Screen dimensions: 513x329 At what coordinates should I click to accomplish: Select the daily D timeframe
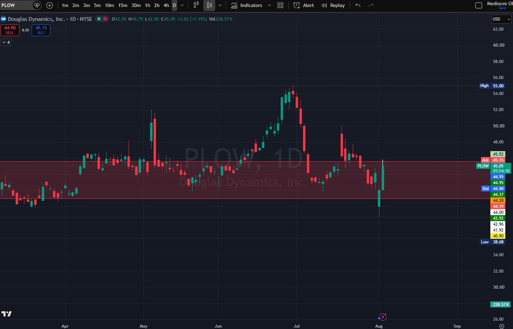174,5
